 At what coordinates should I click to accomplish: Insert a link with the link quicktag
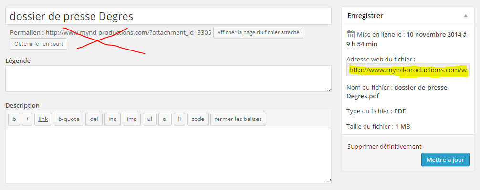43,119
